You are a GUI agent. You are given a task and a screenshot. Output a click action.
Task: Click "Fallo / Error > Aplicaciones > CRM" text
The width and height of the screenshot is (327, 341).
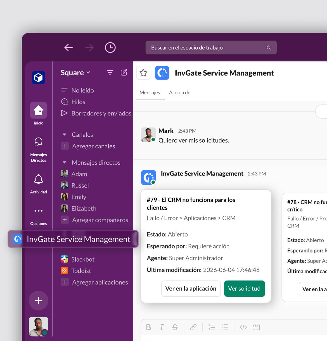(191, 218)
